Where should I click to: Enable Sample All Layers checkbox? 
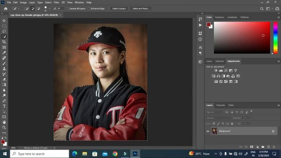[68, 9]
